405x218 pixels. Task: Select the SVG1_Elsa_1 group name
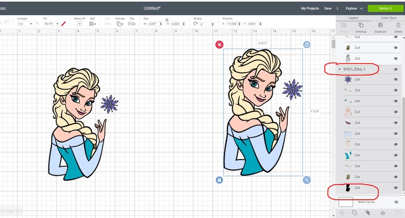(x=354, y=69)
